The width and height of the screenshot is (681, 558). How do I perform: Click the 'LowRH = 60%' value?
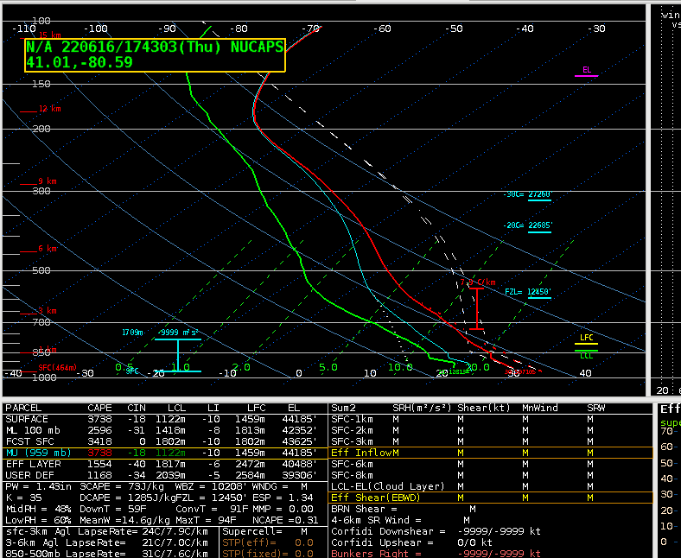click(x=38, y=520)
